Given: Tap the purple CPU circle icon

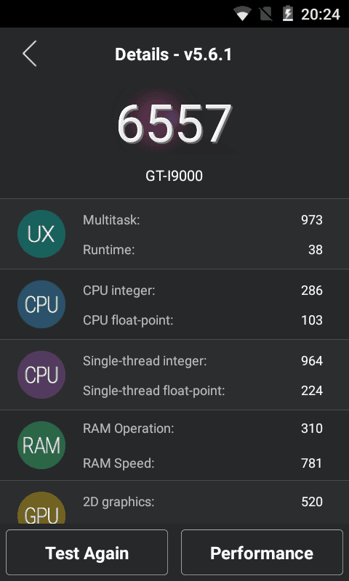Looking at the screenshot, I should click(x=41, y=375).
